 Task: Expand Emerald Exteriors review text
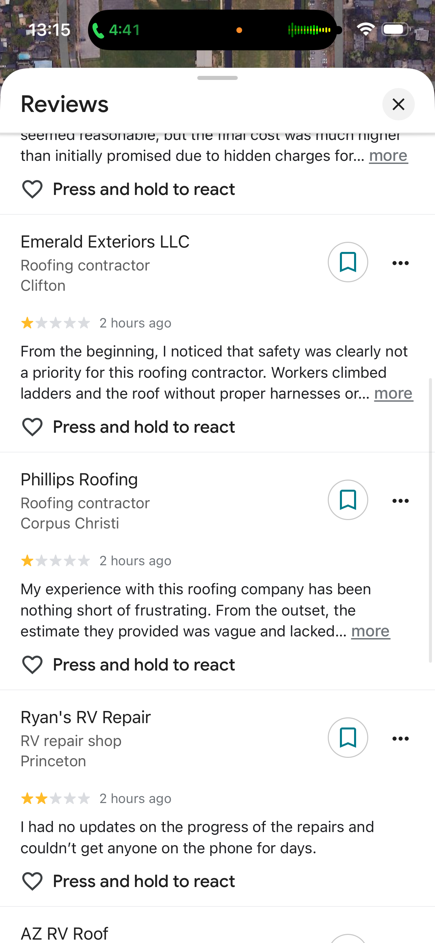393,394
